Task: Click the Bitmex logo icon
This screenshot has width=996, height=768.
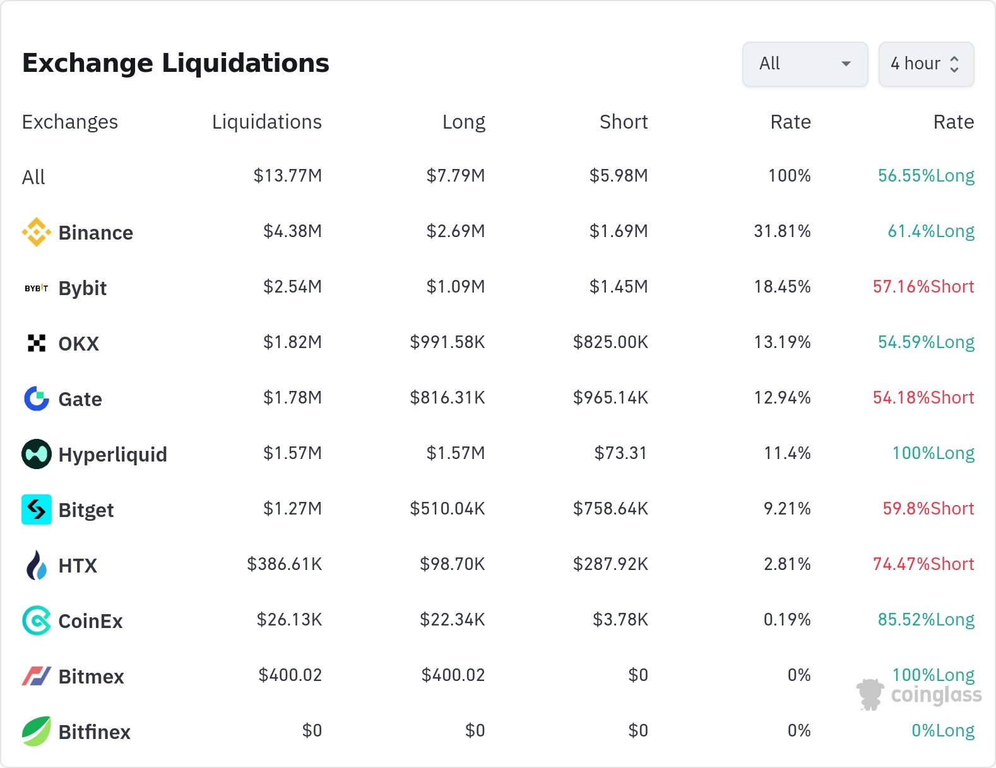Action: 37,676
